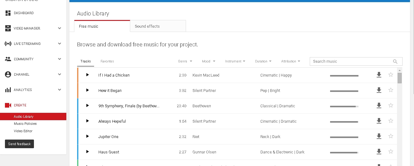414x166 pixels.
Task: Click artist name Gunnar Olsen
Action: coord(204,152)
